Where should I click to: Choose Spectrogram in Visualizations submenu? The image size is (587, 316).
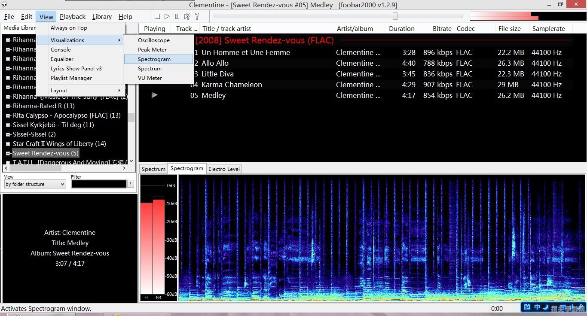coord(159,59)
